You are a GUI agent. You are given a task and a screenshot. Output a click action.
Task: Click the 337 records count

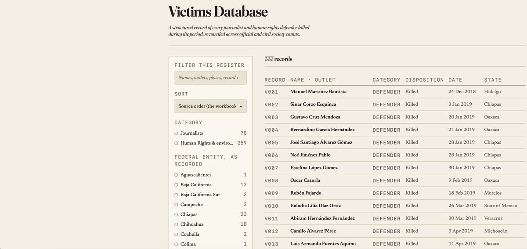pyautogui.click(x=278, y=59)
